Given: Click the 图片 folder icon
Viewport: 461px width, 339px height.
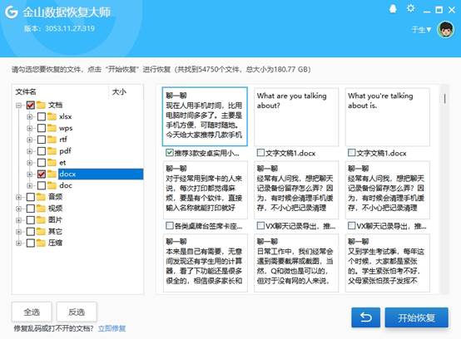Looking at the screenshot, I should [41, 220].
